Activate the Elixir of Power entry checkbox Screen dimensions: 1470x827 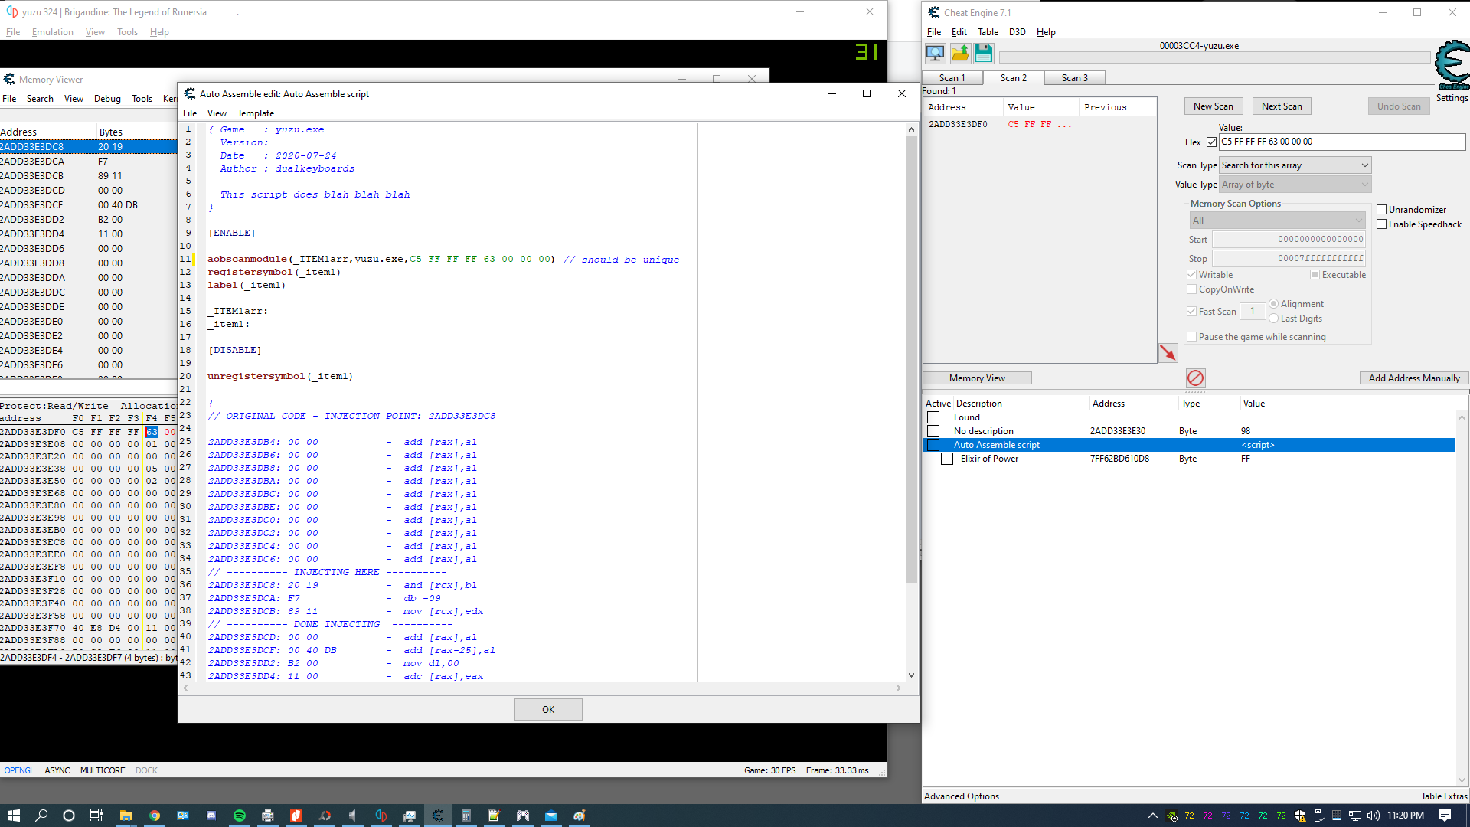(947, 459)
